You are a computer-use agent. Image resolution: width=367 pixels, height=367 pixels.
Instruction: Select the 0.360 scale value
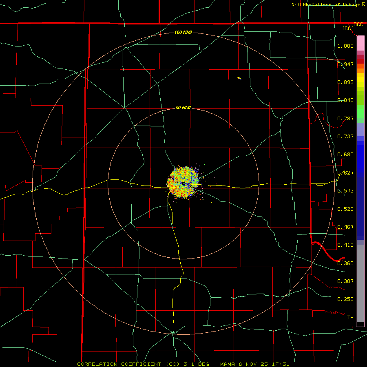pyautogui.click(x=345, y=263)
